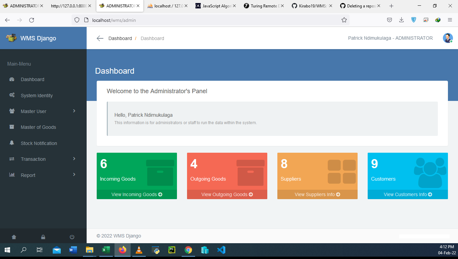Expand the Report submenu chevron

pos(74,175)
